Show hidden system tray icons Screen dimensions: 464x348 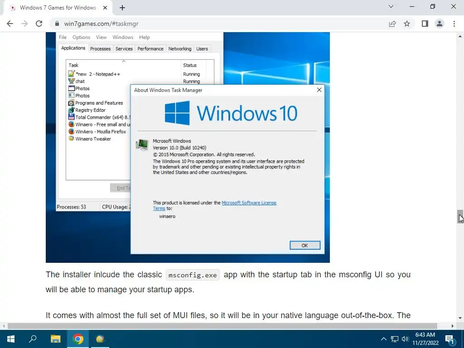coord(383,339)
